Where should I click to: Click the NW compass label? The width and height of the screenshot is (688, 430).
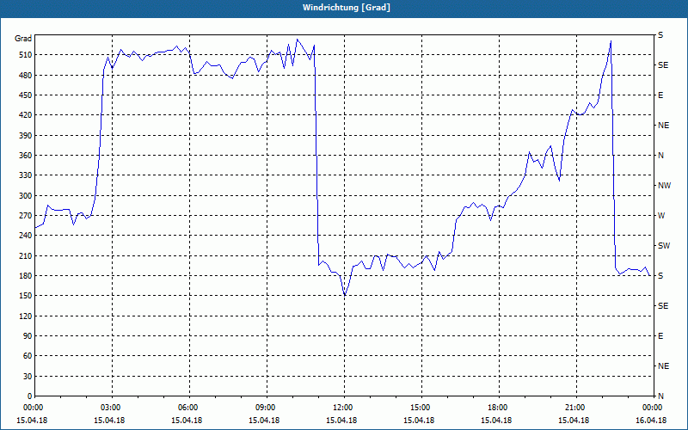664,186
